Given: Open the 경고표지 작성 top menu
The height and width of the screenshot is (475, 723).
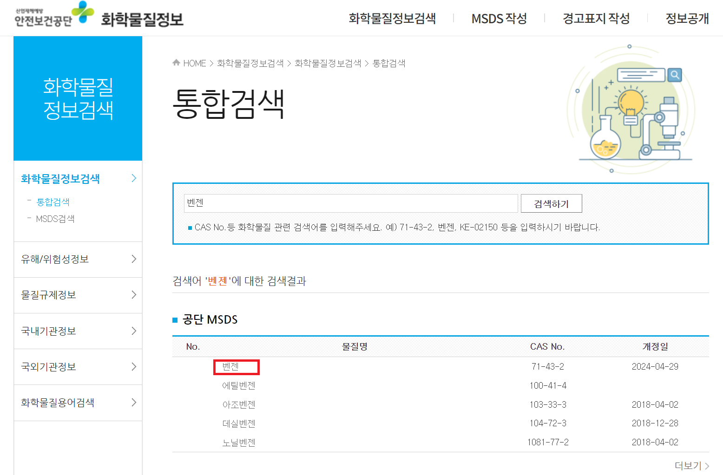Looking at the screenshot, I should click(596, 19).
